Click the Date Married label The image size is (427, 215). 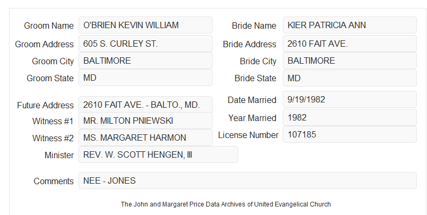click(x=252, y=100)
